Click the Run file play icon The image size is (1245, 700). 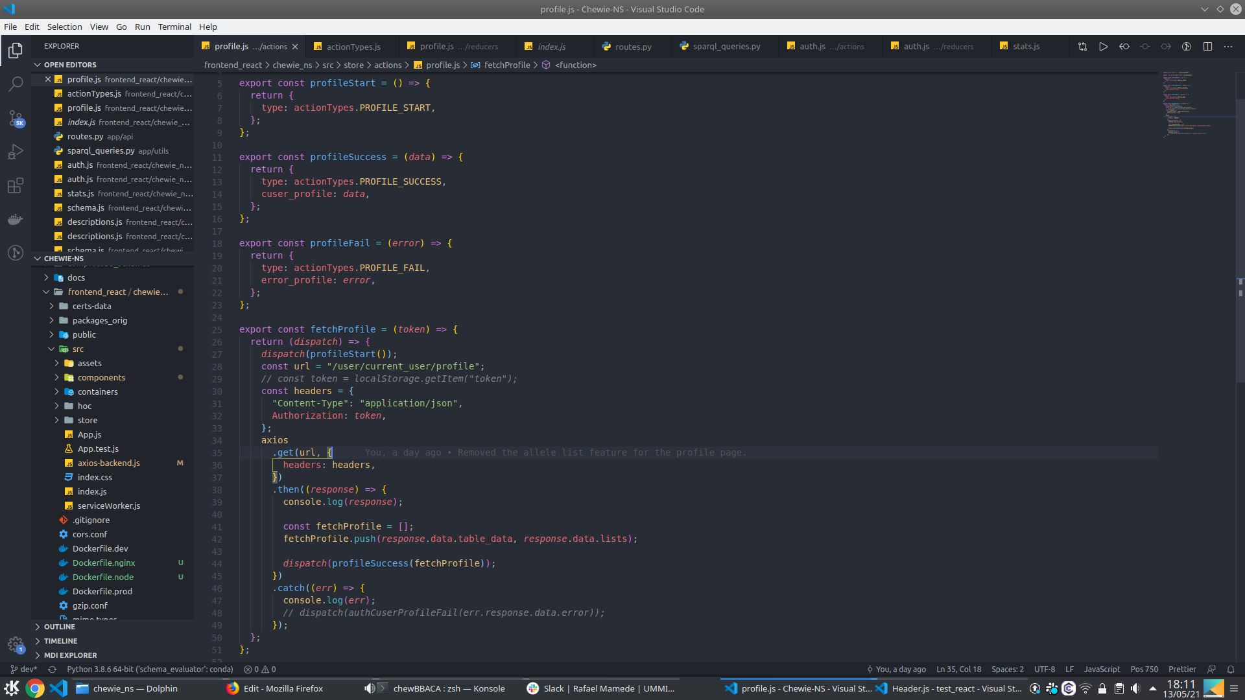point(1103,47)
